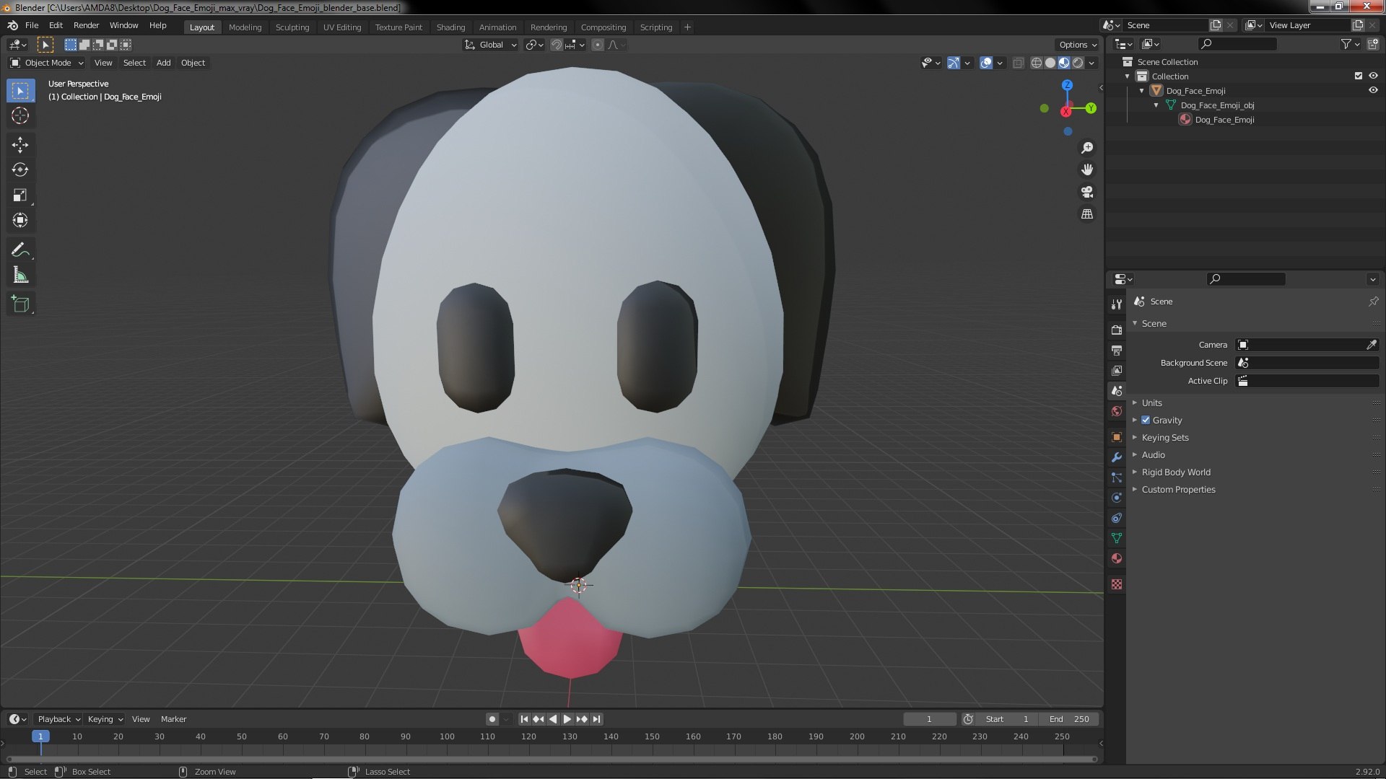The height and width of the screenshot is (779, 1386).
Task: Uncheck the Collection exclude checkbox
Action: [x=1359, y=76]
